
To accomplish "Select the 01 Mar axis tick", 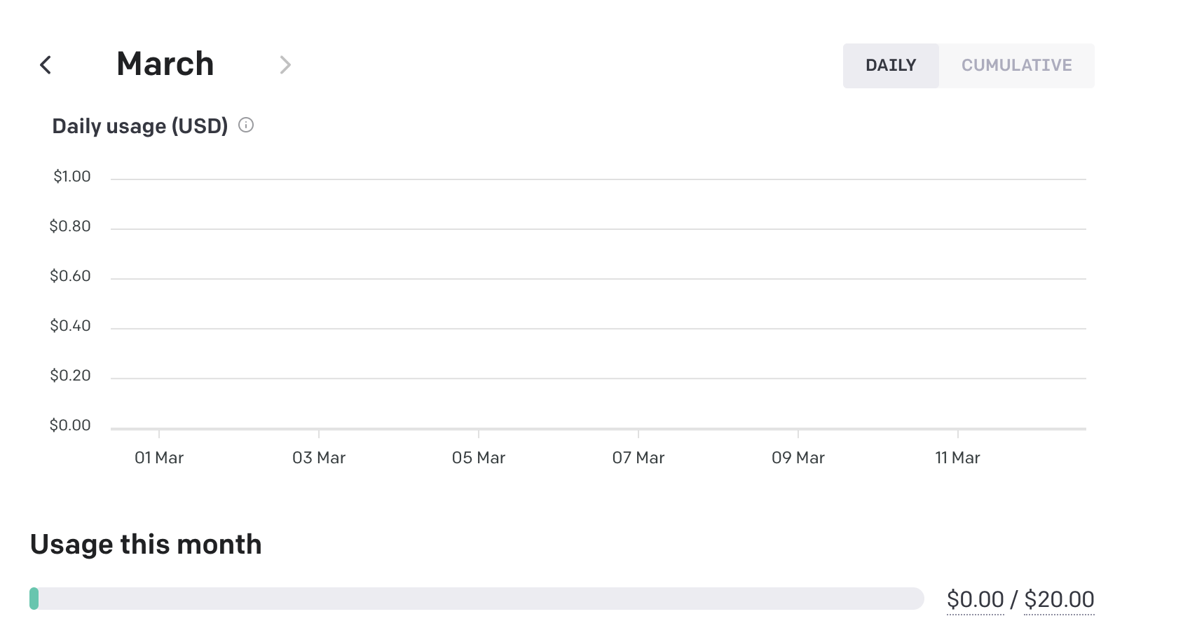I will coord(159,458).
